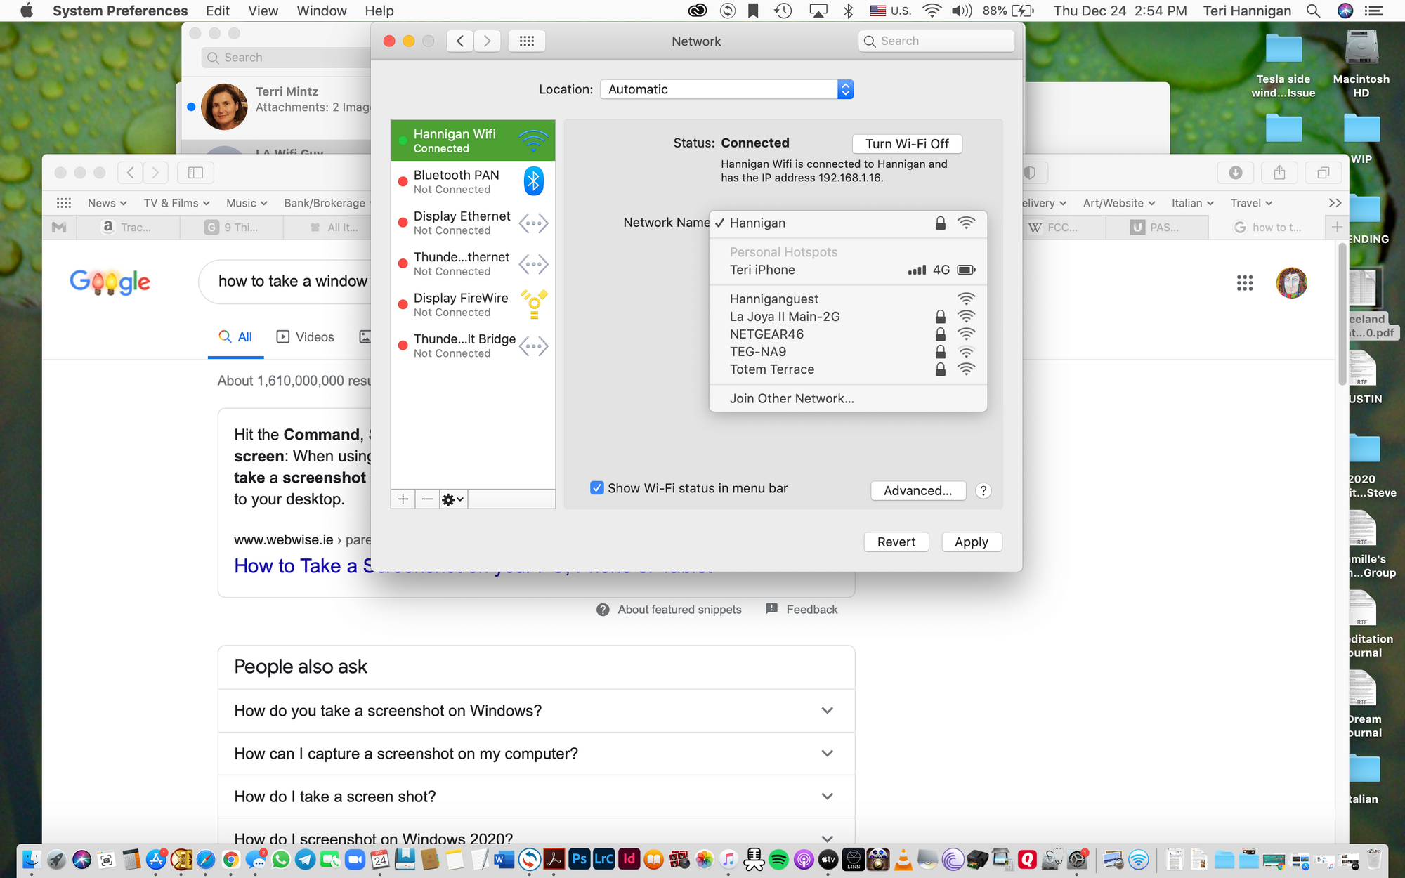This screenshot has width=1405, height=878.
Task: Click the Advanced network settings button
Action: click(917, 490)
